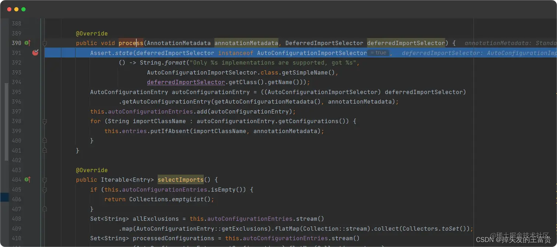
Task: Collapse the process method at line 390
Action: pyautogui.click(x=45, y=43)
